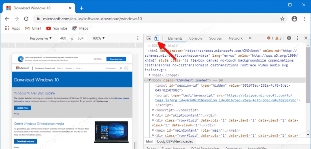
Task: Open the YouTube bookmark
Action: pos(57,28)
